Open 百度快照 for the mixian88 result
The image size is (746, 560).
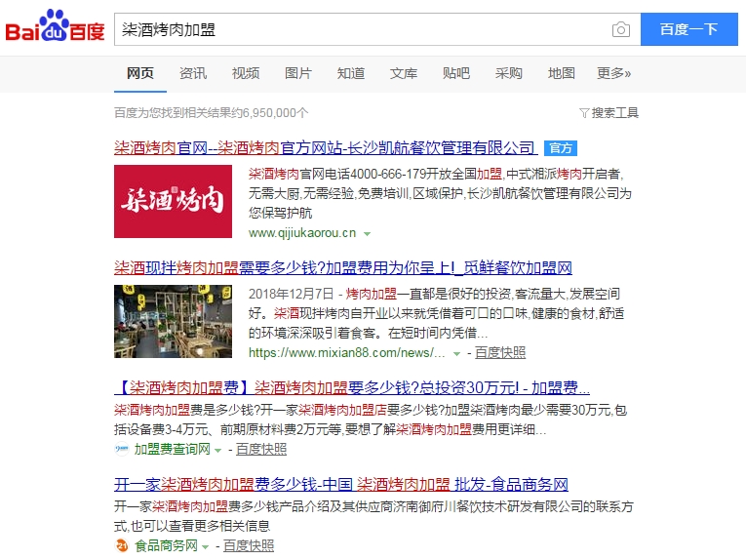500,352
